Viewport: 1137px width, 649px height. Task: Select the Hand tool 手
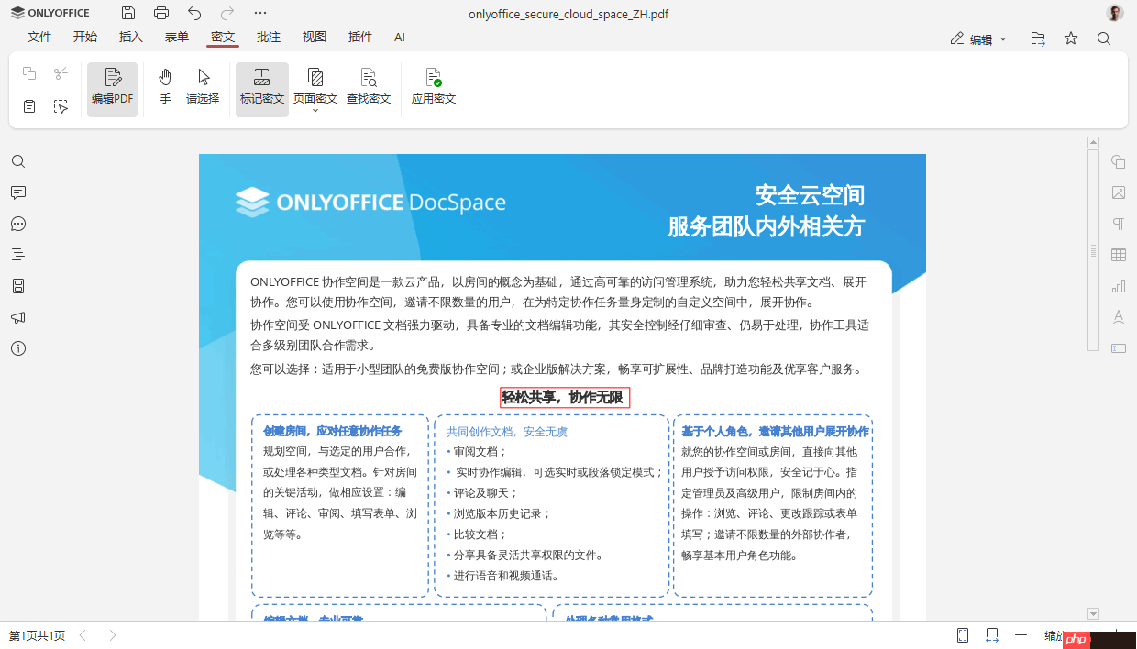[165, 87]
